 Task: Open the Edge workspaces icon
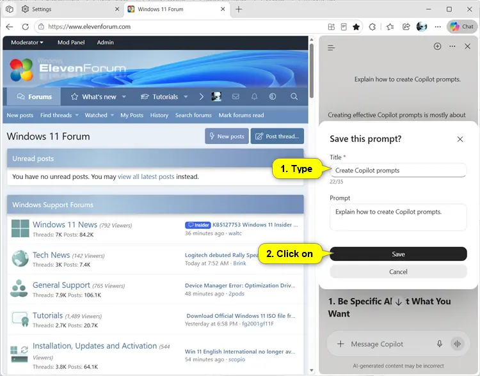(10, 9)
